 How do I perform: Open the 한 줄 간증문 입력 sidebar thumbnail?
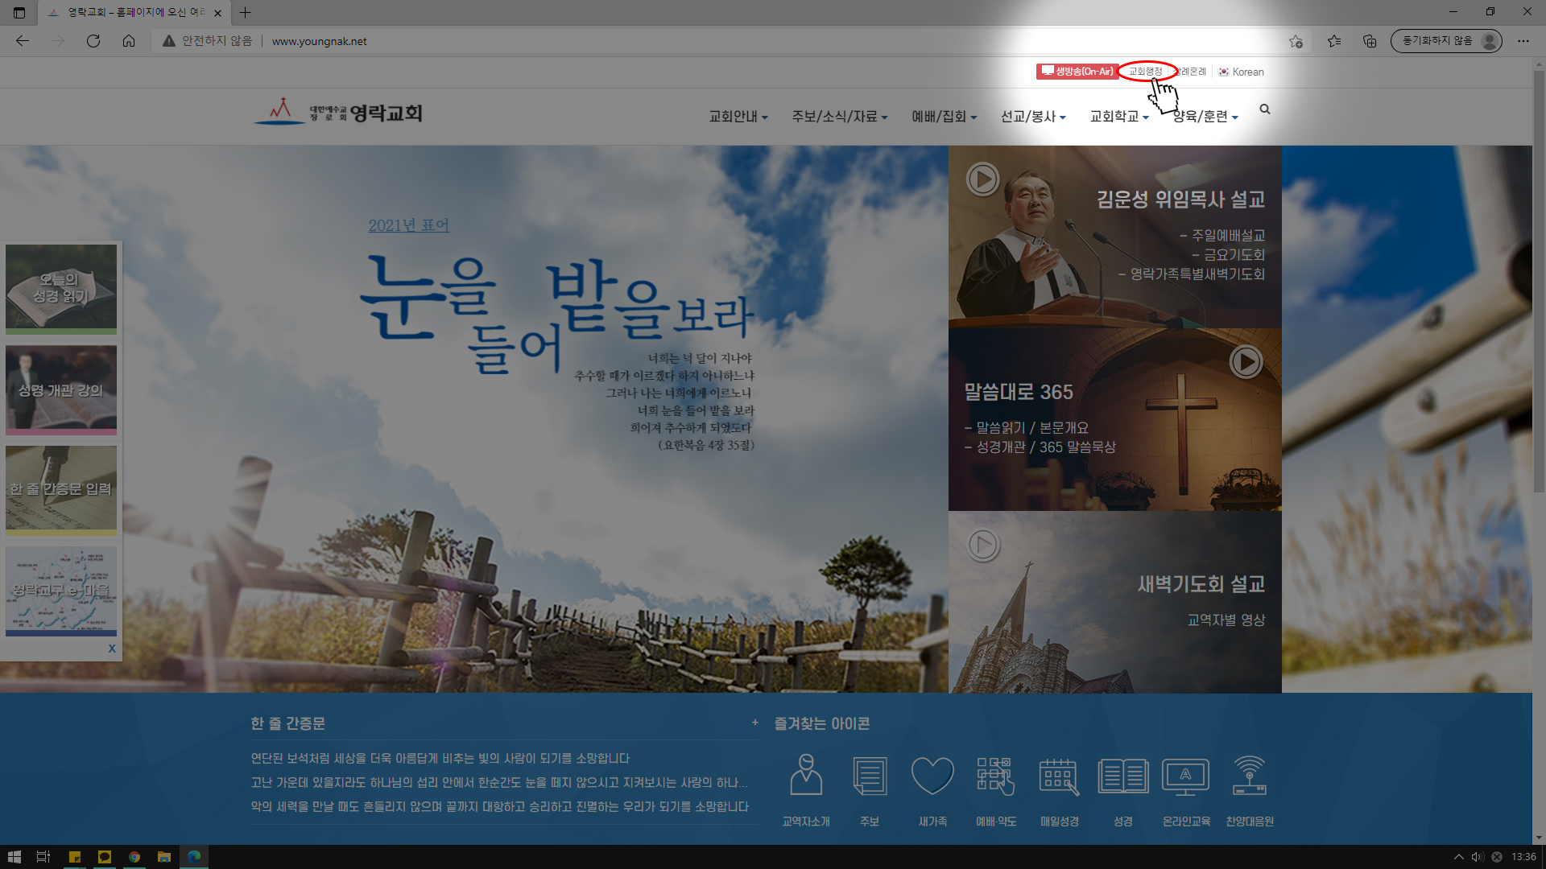pyautogui.click(x=60, y=489)
